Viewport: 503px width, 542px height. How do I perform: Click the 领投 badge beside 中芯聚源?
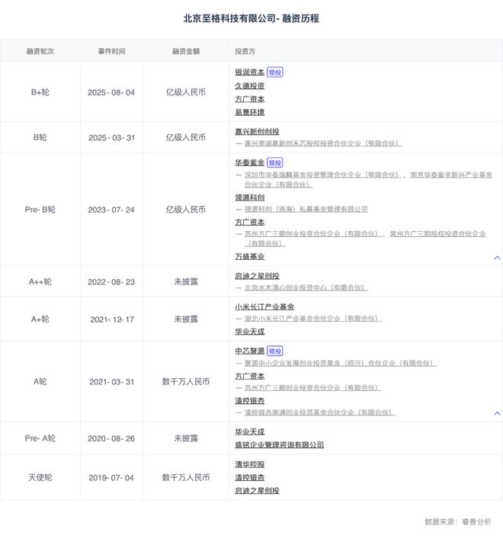coord(275,351)
